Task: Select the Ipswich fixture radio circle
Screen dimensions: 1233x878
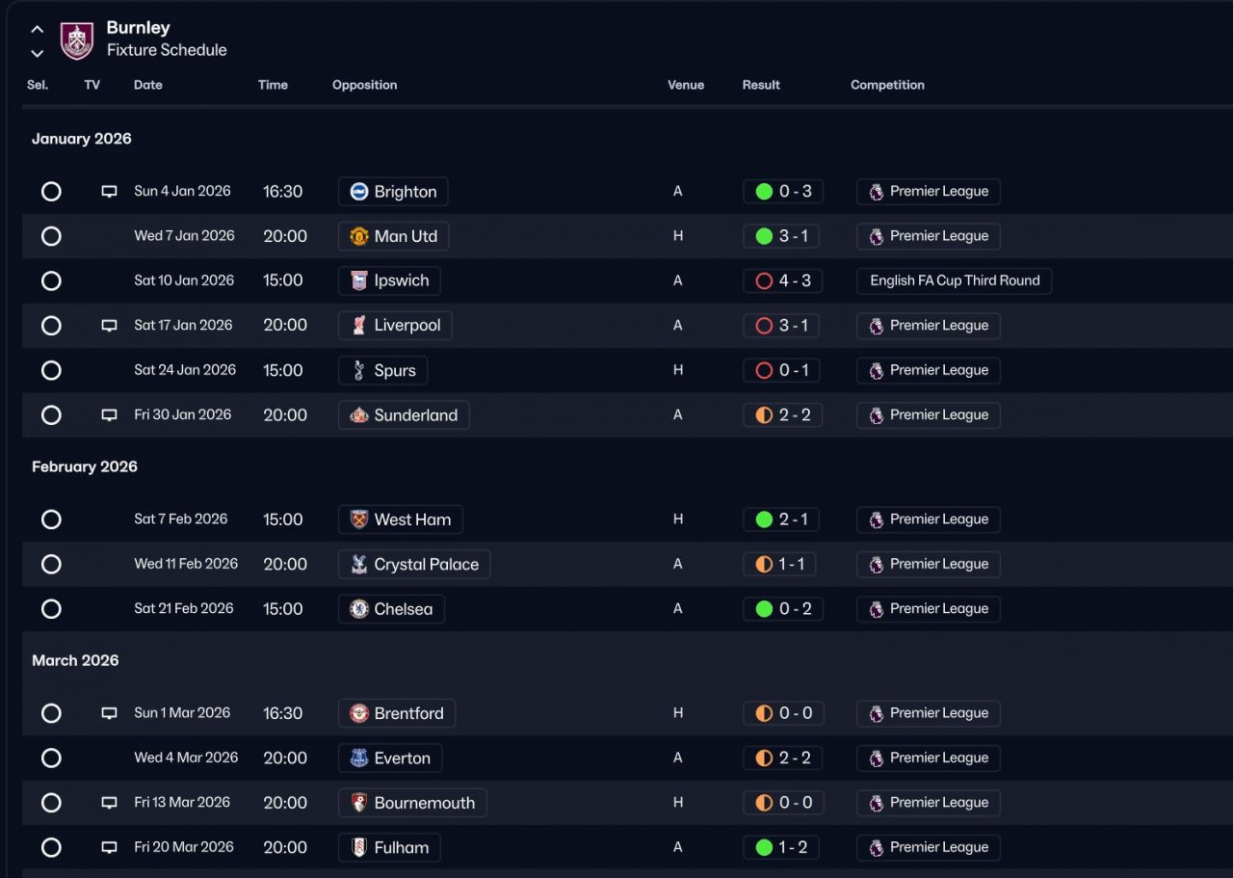Action: [51, 280]
